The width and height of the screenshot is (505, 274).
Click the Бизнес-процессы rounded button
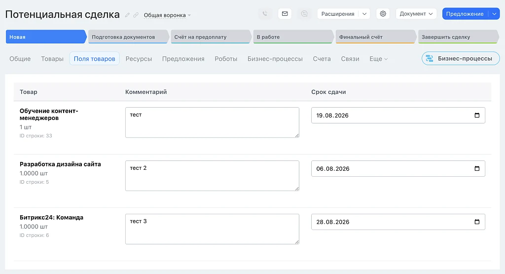click(x=461, y=59)
